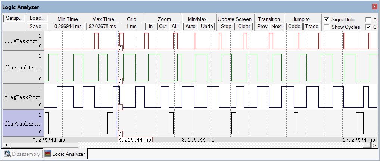Click the Load... button
The height and width of the screenshot is (161, 380).
37,18
